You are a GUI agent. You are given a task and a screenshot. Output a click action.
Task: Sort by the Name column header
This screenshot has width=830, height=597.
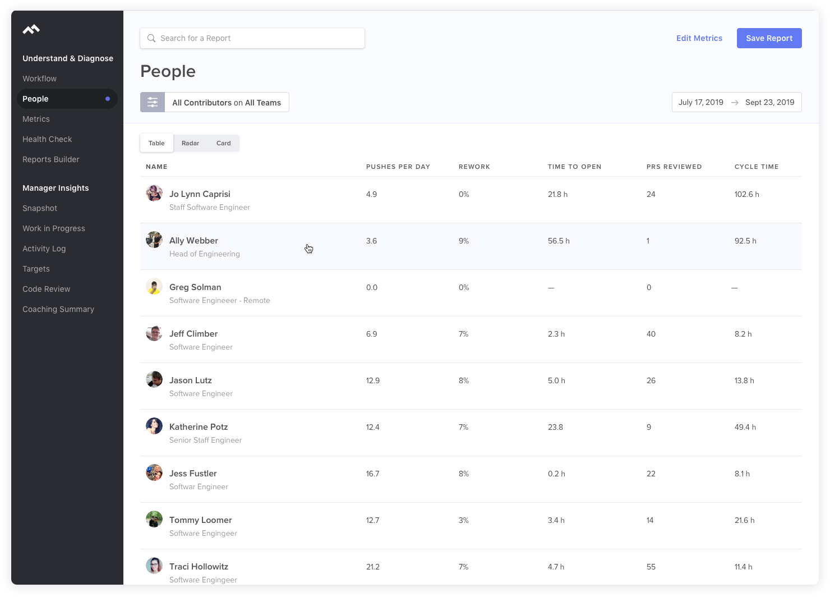click(156, 167)
